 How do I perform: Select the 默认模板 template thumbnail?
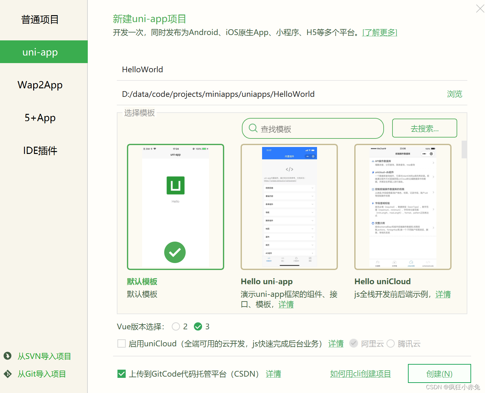tap(176, 207)
